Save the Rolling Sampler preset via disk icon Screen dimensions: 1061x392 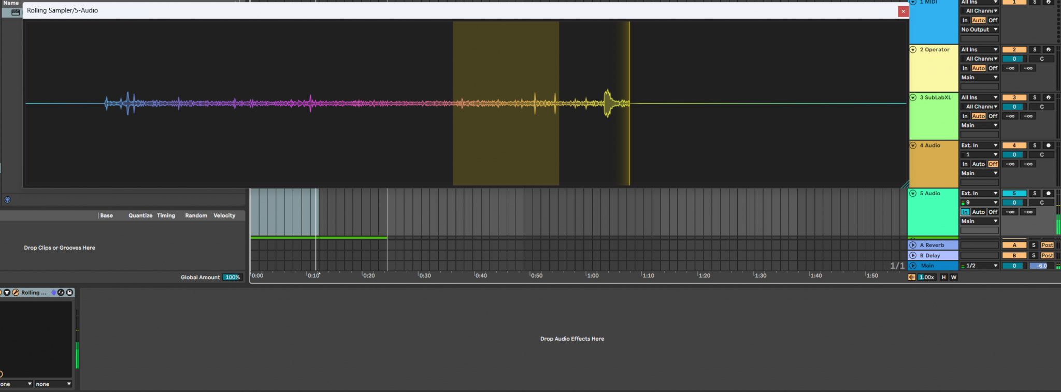tap(69, 293)
